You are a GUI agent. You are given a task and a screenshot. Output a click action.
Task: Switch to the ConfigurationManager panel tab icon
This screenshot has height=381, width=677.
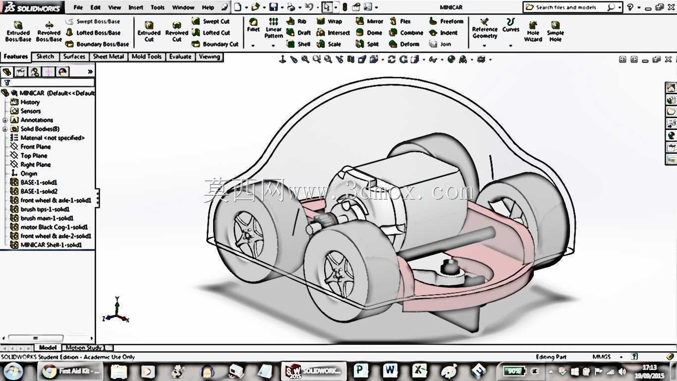(35, 72)
